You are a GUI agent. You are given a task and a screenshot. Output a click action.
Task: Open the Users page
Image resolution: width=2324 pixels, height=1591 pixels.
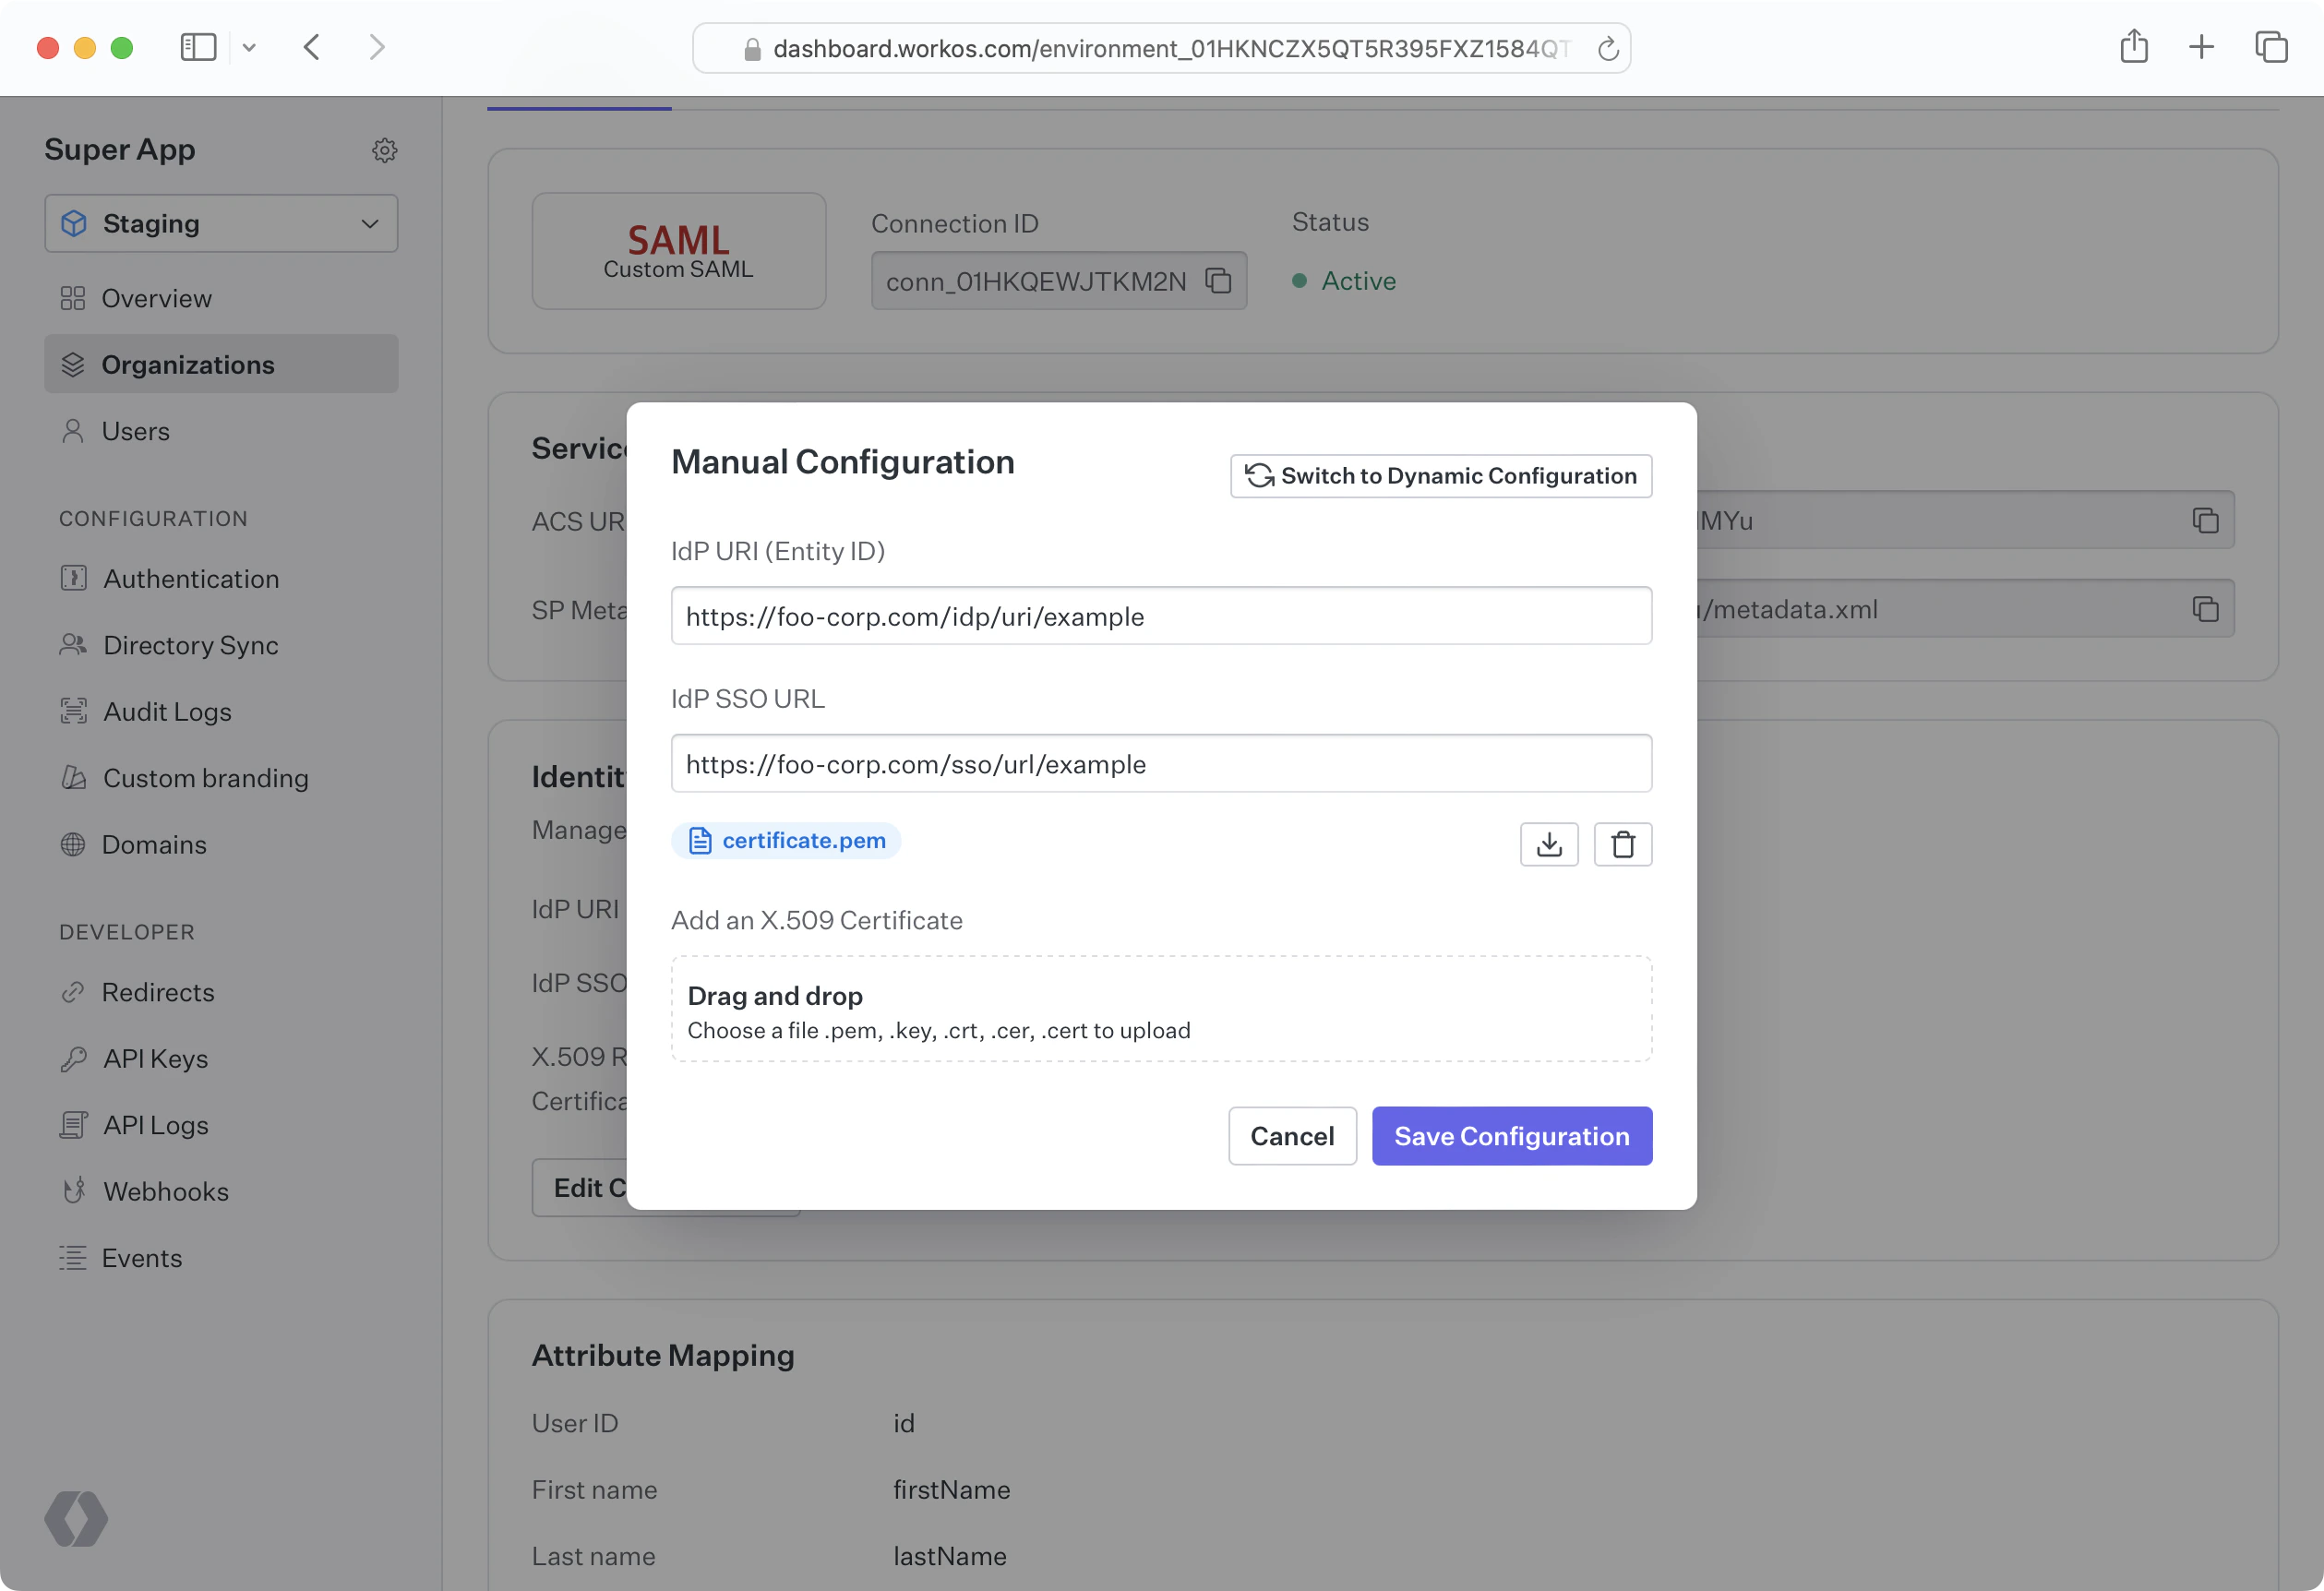(x=221, y=431)
